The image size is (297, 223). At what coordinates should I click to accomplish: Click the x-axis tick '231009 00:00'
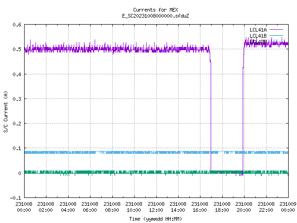coord(288,207)
